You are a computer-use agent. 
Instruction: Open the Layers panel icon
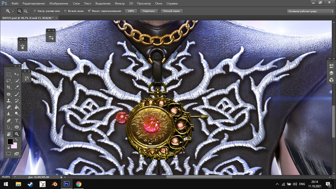(331, 73)
